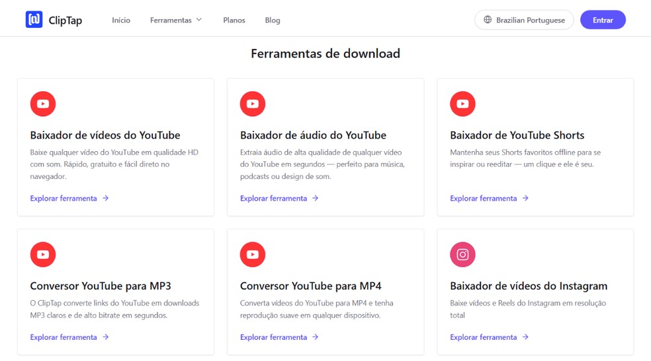Click the globe icon in language selector
Screen dimensions: 651x361
[488, 19]
